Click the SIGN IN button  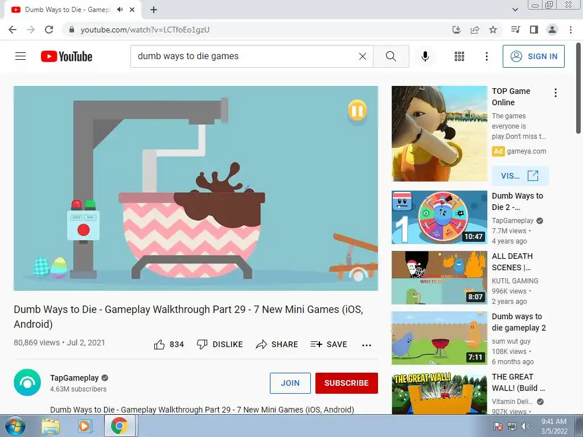click(533, 56)
